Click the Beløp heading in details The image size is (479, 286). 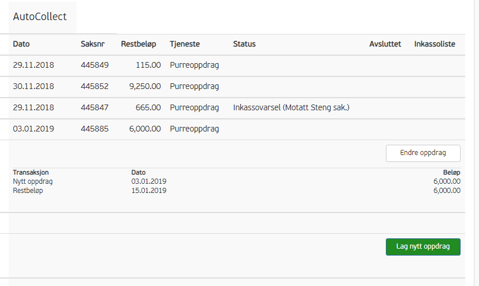point(450,172)
